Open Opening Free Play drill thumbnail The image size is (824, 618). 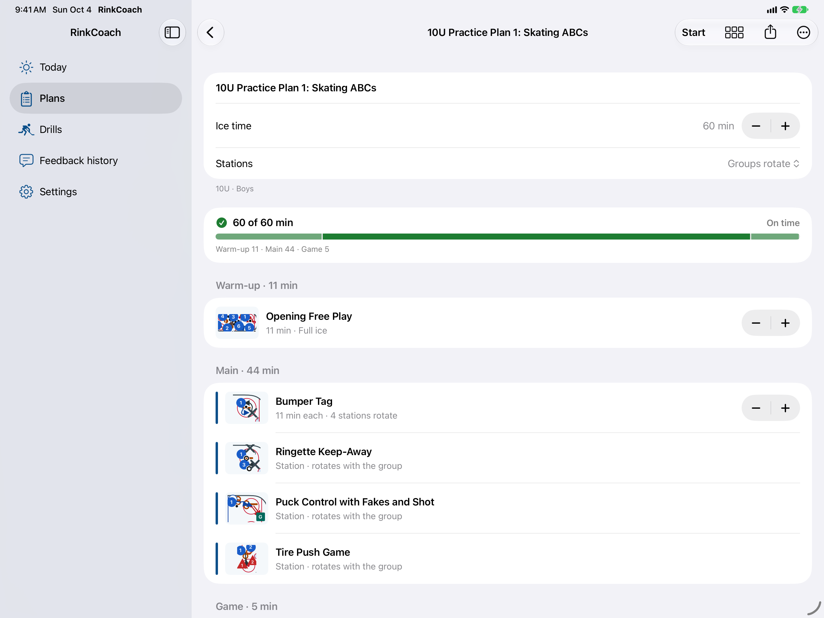[x=237, y=323]
